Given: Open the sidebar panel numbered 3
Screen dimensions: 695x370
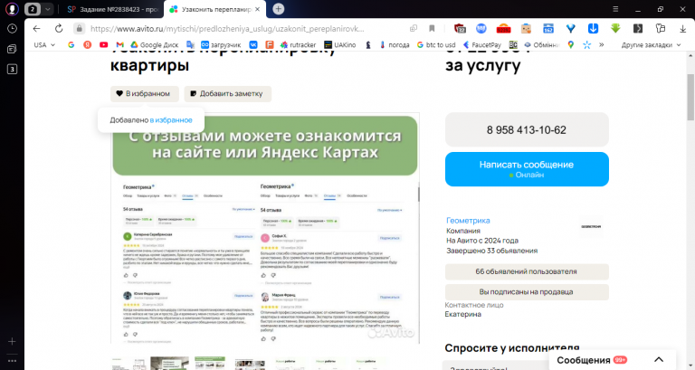Looking at the screenshot, I should pos(12,69).
